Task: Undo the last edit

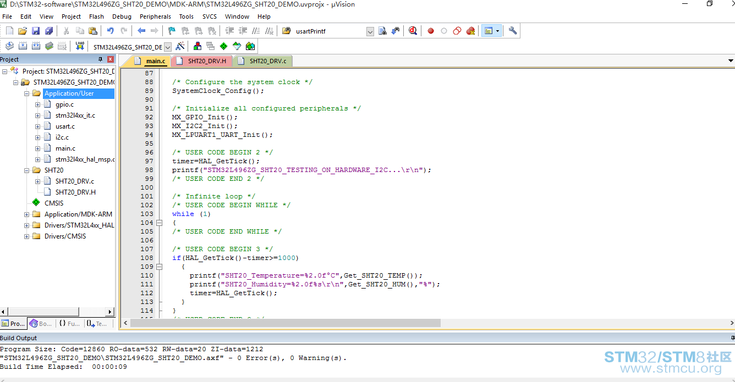Action: coord(111,31)
